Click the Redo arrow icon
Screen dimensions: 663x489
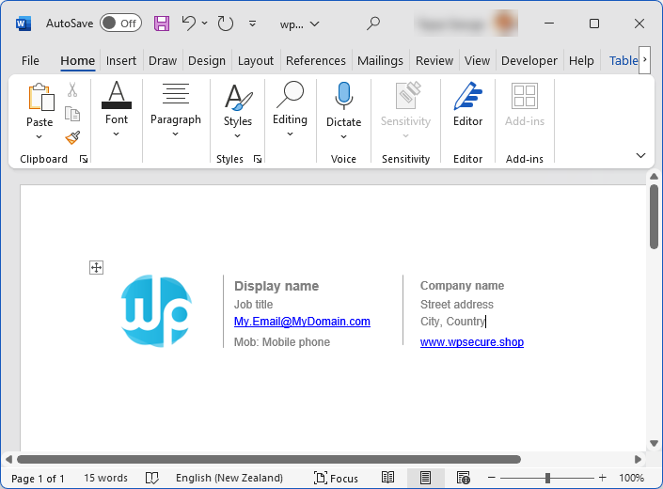pyautogui.click(x=226, y=24)
